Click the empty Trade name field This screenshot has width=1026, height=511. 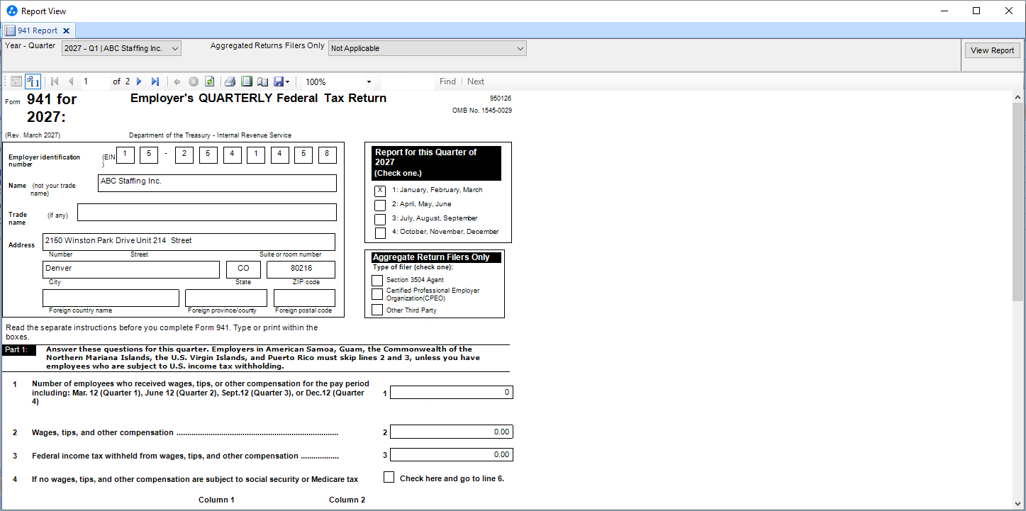point(207,213)
